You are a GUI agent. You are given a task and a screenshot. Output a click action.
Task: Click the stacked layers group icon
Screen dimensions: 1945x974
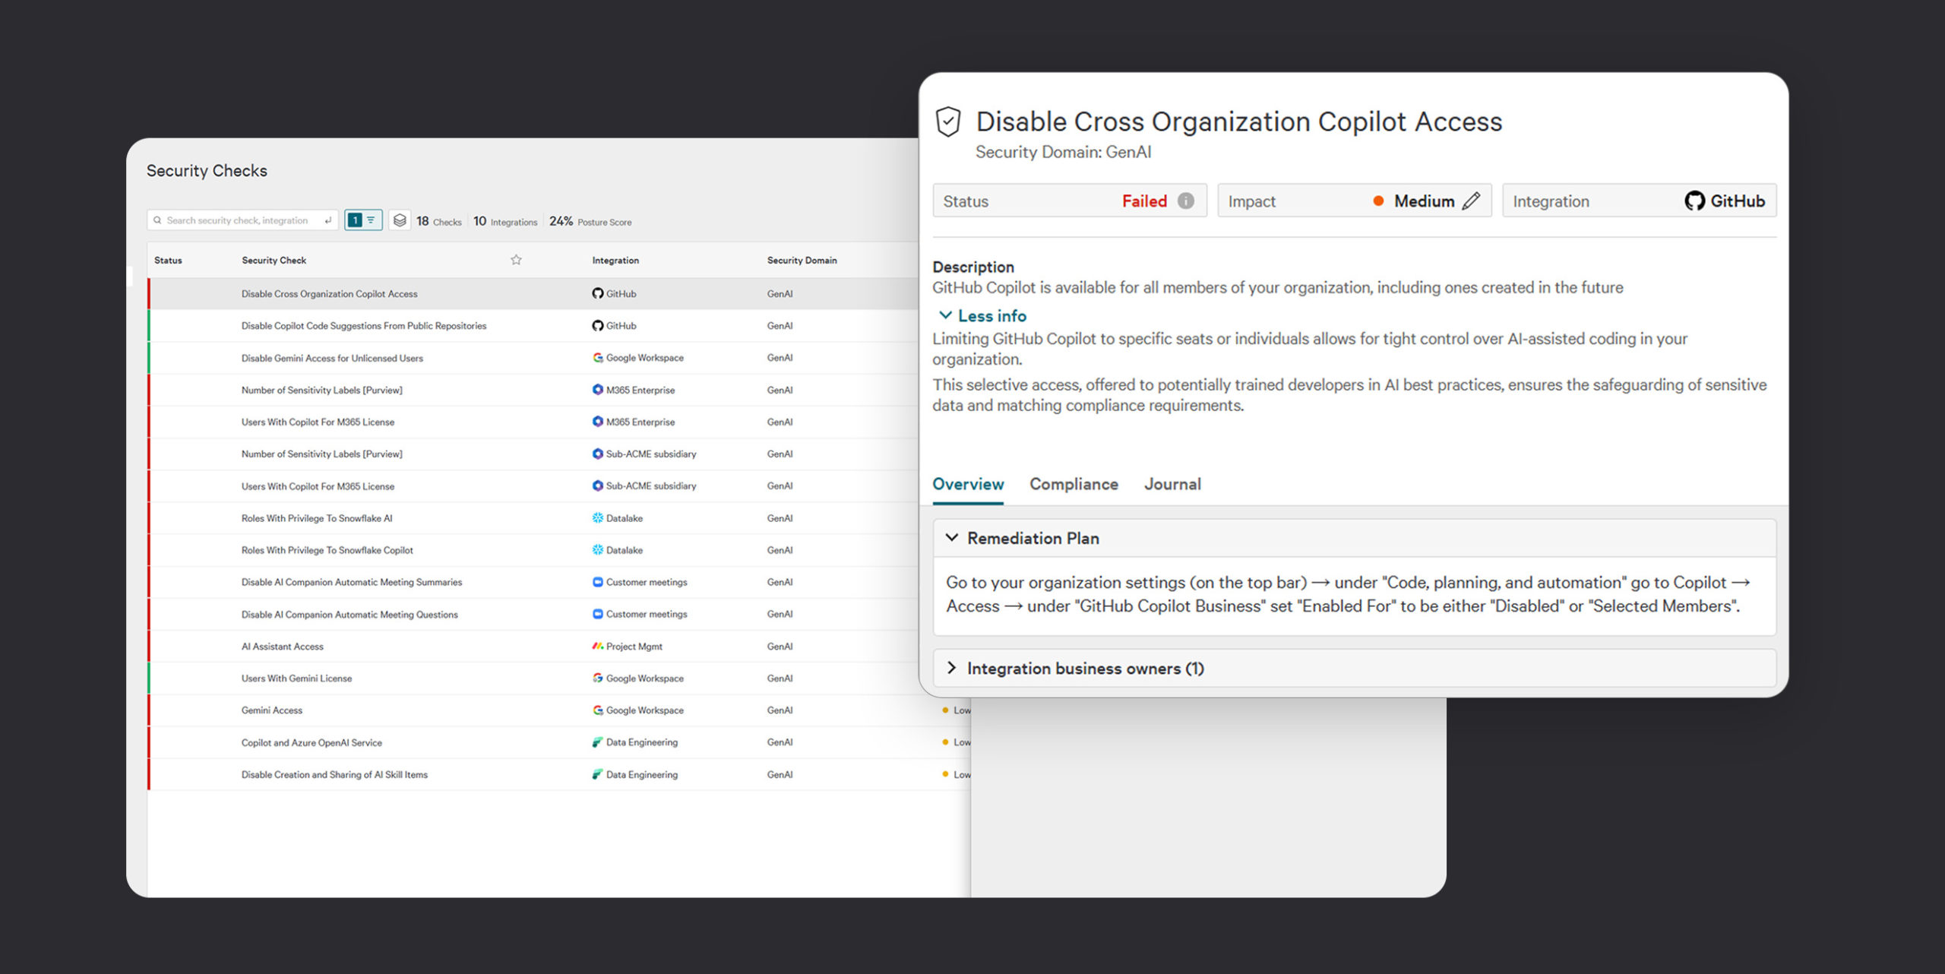[400, 220]
